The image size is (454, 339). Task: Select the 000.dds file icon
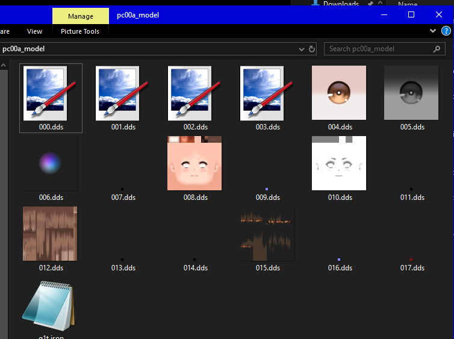point(49,93)
